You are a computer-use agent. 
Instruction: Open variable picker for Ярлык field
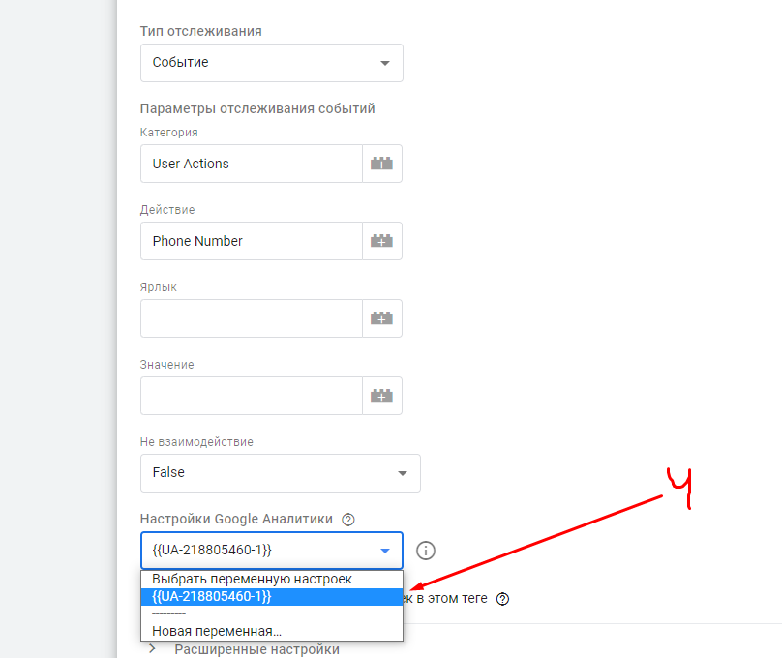pos(382,318)
